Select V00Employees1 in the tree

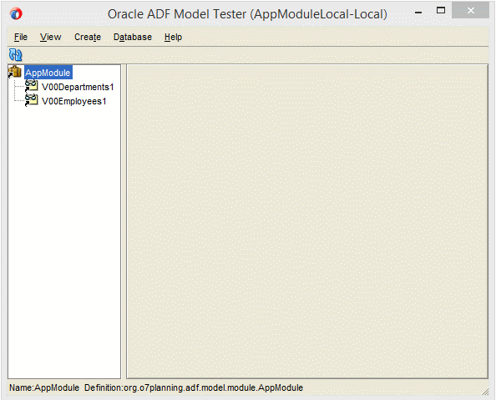click(74, 101)
